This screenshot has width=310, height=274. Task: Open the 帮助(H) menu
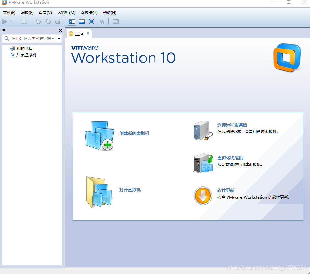click(x=109, y=12)
